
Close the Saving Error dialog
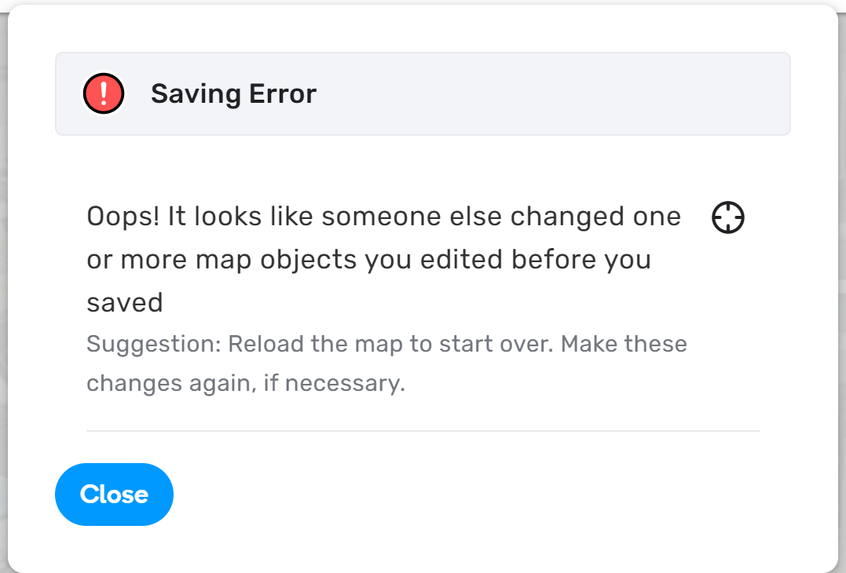click(x=115, y=495)
